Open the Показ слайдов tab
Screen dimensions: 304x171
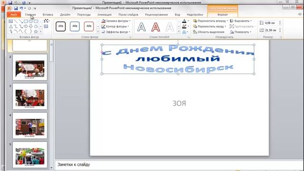[128, 15]
